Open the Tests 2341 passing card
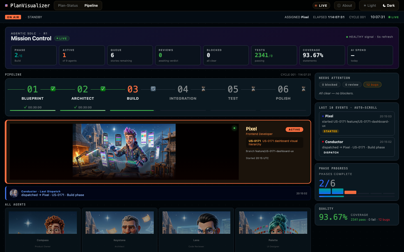 tap(274, 55)
